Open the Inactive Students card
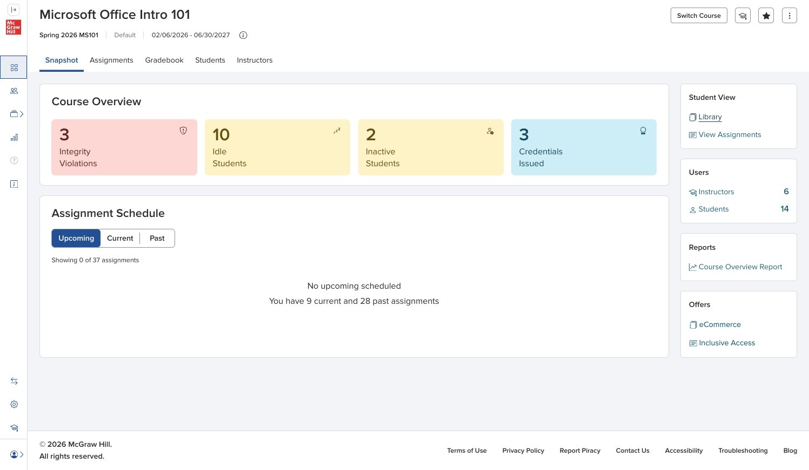Image resolution: width=809 pixels, height=470 pixels. click(x=431, y=147)
